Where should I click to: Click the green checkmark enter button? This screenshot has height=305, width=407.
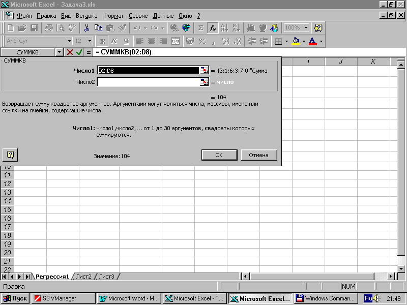click(x=79, y=52)
